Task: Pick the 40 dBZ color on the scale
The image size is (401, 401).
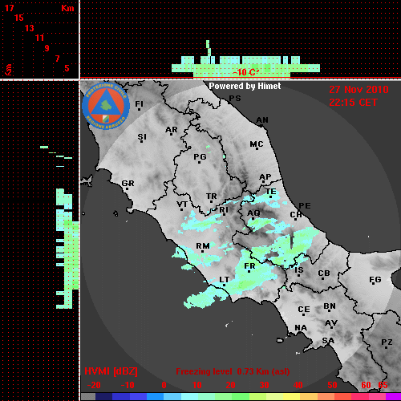Action: point(298,397)
